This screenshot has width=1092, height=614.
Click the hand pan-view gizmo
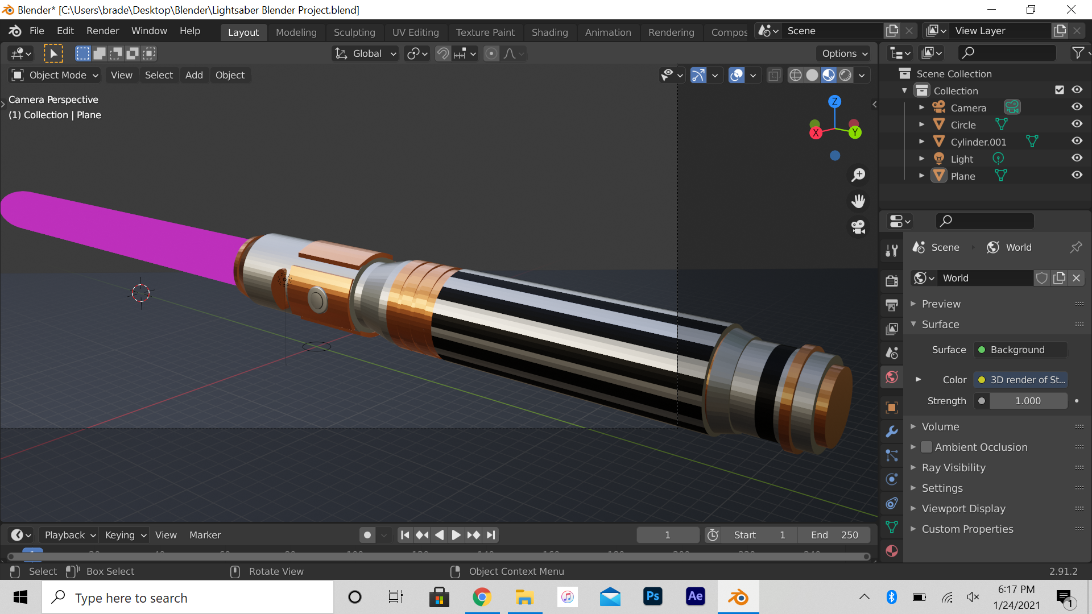858,201
